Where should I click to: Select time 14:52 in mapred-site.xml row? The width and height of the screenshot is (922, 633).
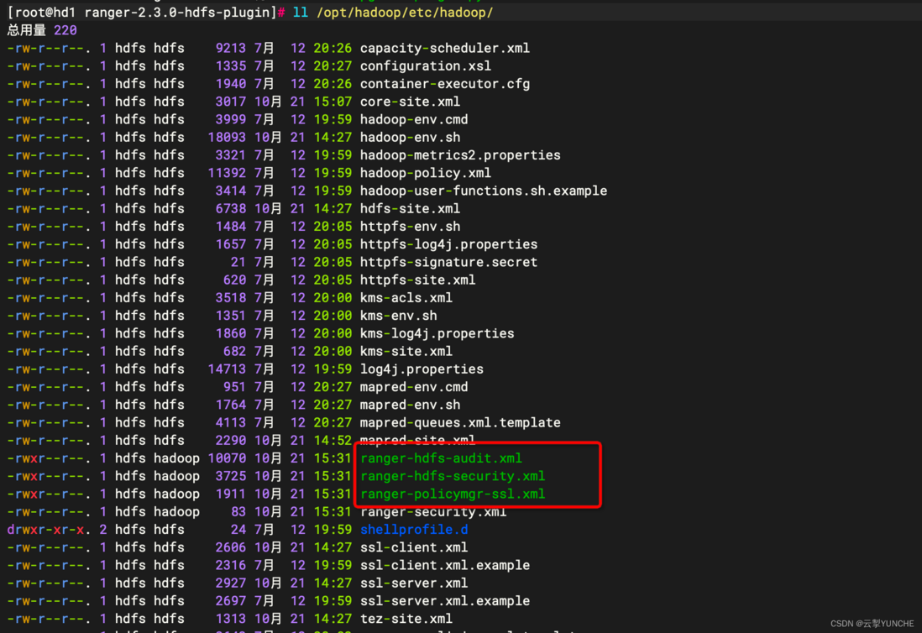[333, 440]
